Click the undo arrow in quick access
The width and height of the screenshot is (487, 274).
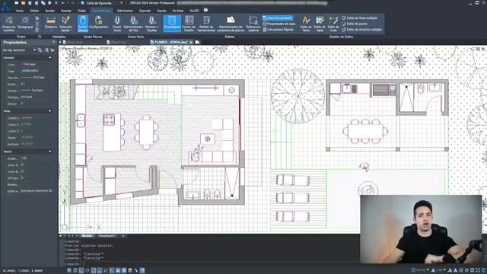pos(62,3)
